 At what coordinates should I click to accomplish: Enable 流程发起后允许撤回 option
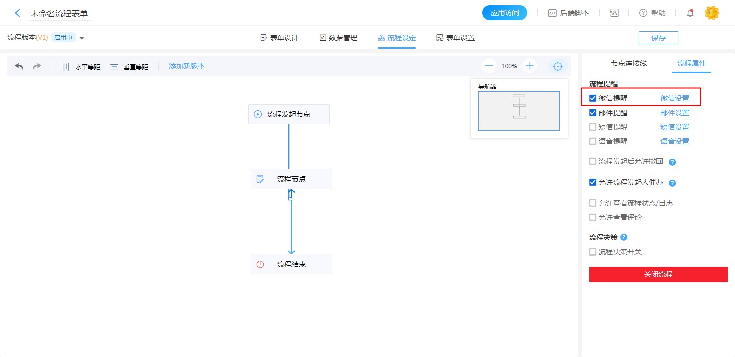coord(593,161)
